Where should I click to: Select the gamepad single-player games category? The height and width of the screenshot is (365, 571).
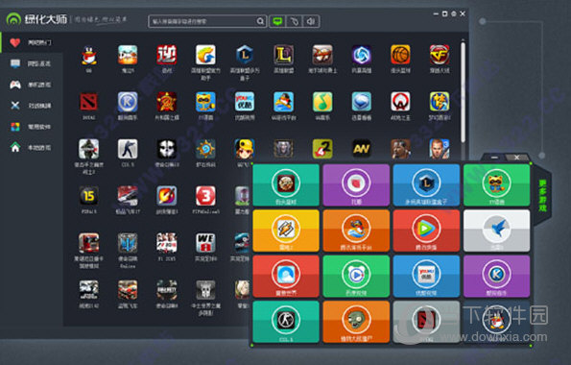click(x=32, y=85)
